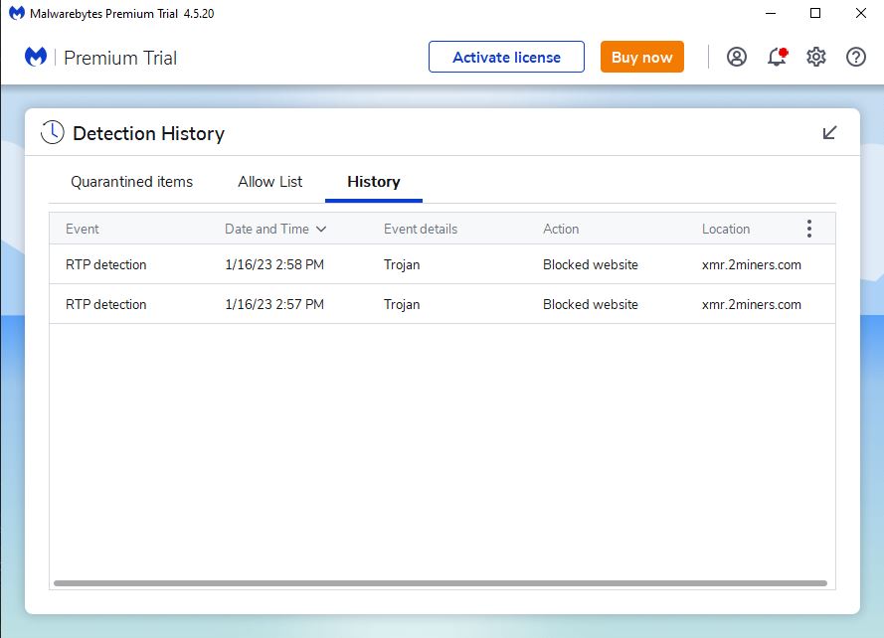Image resolution: width=884 pixels, height=638 pixels.
Task: Select the row dated 1/16/23 2:57 PM
Action: [442, 304]
